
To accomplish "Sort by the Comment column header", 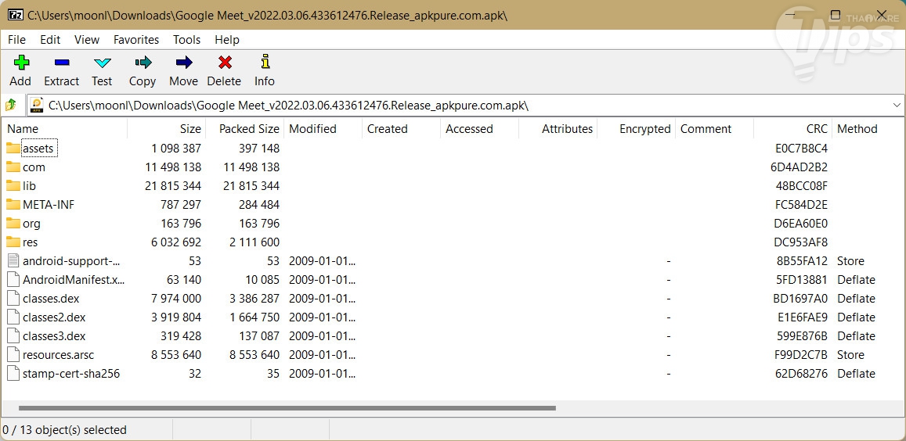I will click(715, 129).
